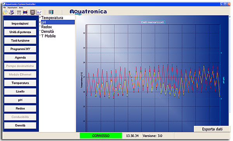Viewport: 233px width, 141px height.
Task: Click the Esporta dati button
Action: point(212,129)
